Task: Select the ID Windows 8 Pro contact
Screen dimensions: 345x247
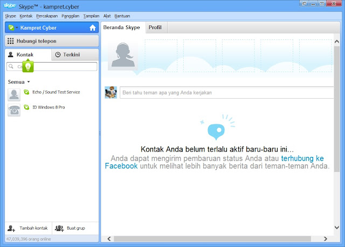Action: 52,109
